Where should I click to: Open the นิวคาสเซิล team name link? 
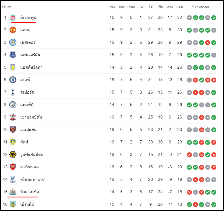[30, 192]
